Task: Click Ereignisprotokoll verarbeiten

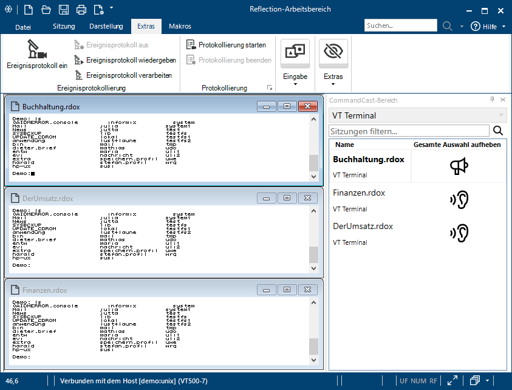Action: tap(129, 75)
